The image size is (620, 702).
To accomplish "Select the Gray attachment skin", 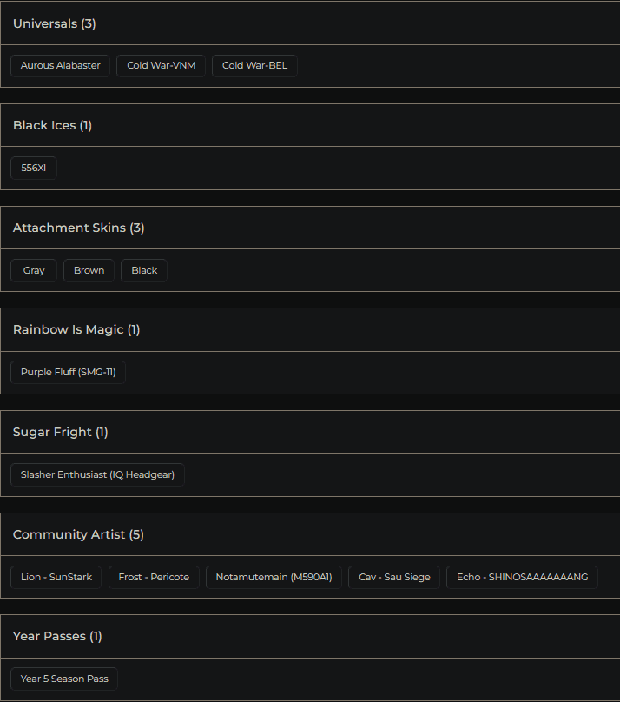I will coord(34,270).
